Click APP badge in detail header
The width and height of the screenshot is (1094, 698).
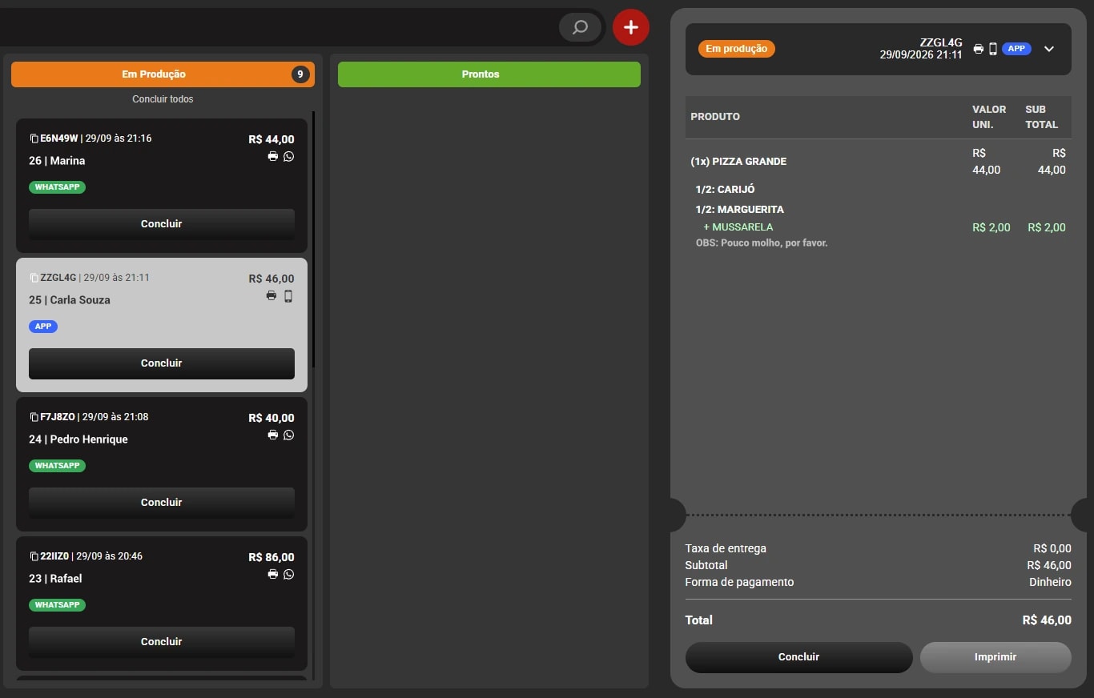(1016, 49)
